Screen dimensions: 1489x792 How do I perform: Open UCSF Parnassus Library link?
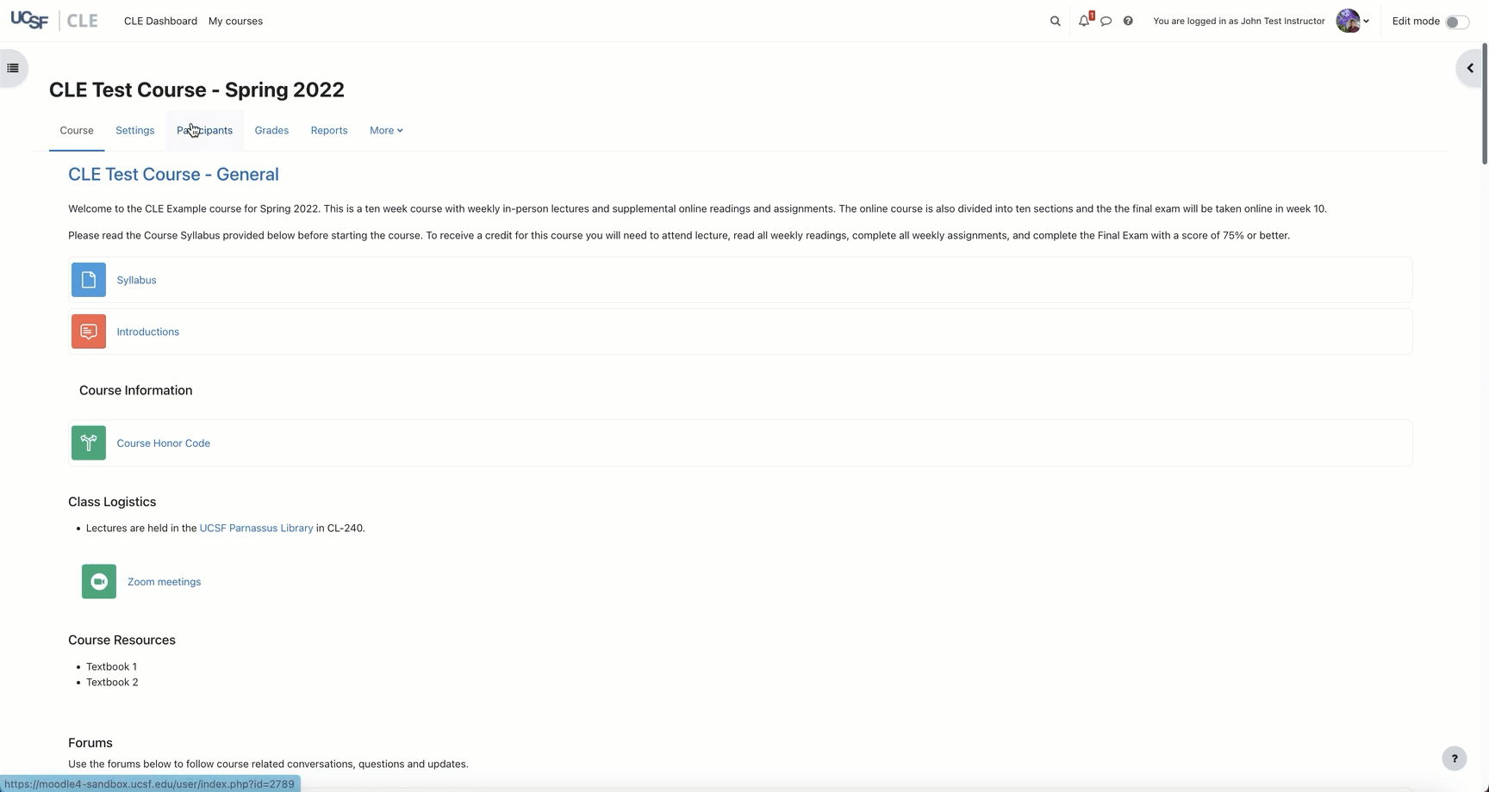(256, 529)
